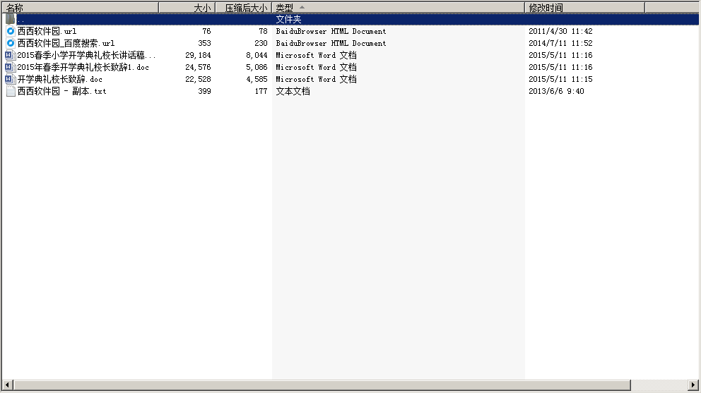Sort by 修改时间 column header
The width and height of the screenshot is (701, 393).
585,8
